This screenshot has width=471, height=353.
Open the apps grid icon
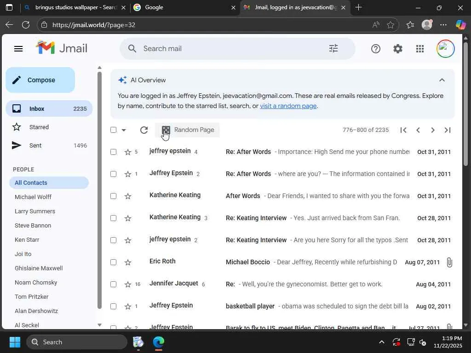point(420,49)
